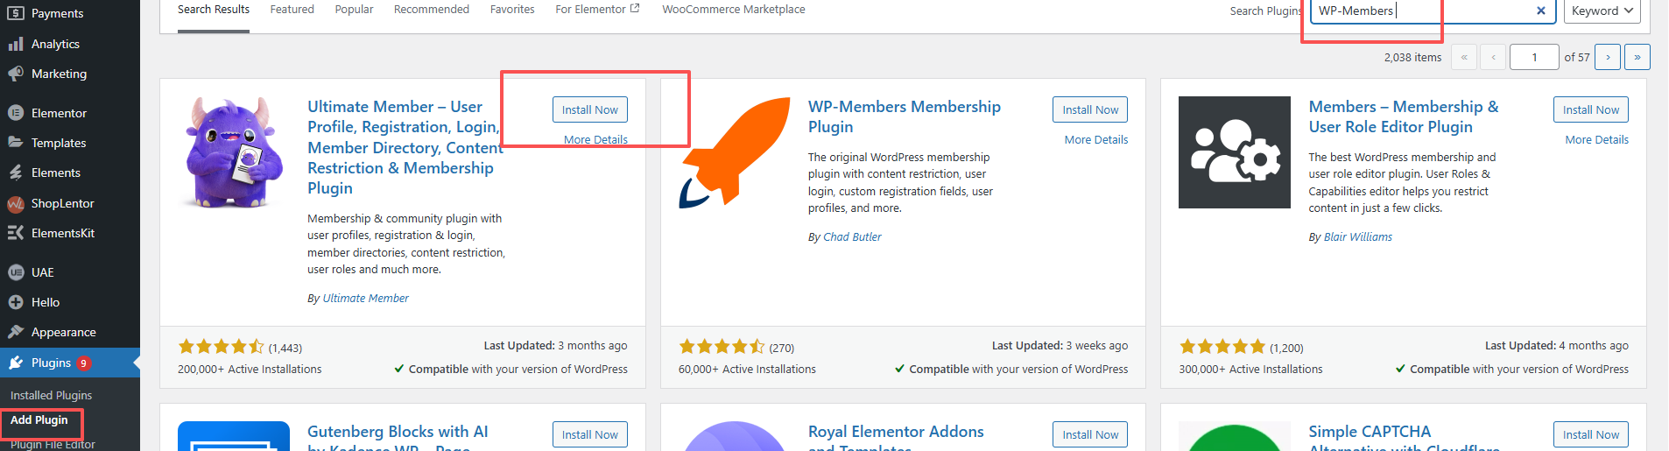The height and width of the screenshot is (451, 1669).
Task: Install the WP-Members Membership Plugin
Action: click(1090, 109)
